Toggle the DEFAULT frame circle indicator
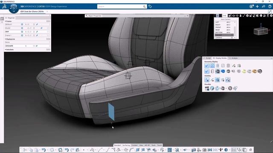Viewport: 273px width, 153px height. click(22, 25)
